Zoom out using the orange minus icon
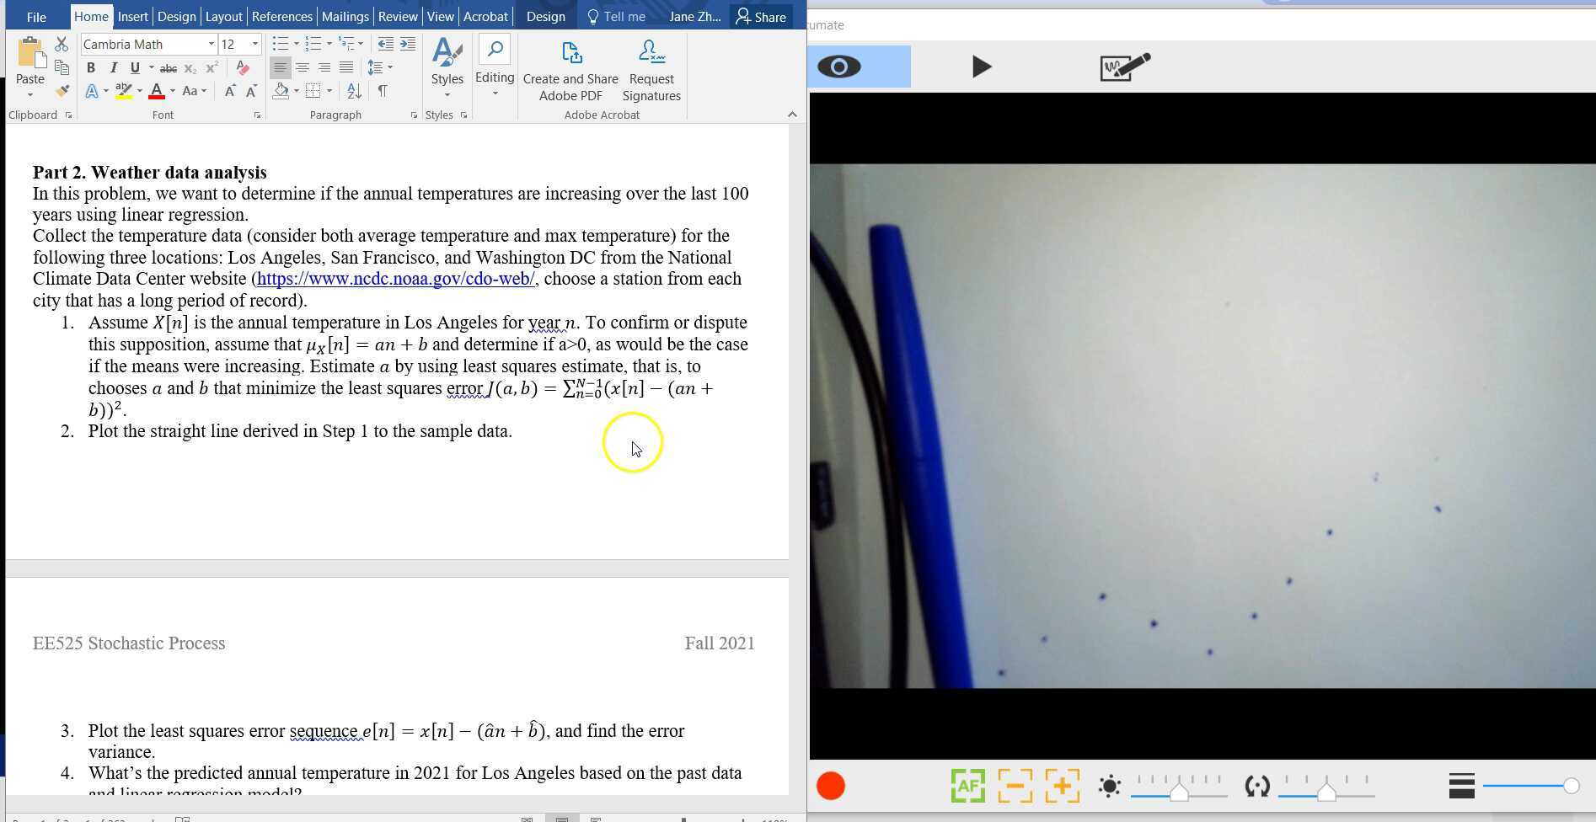 click(1015, 785)
